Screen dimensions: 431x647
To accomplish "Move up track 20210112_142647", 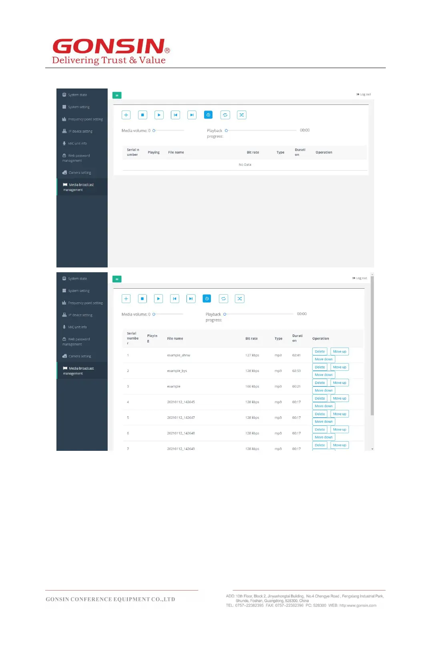I will [x=340, y=414].
